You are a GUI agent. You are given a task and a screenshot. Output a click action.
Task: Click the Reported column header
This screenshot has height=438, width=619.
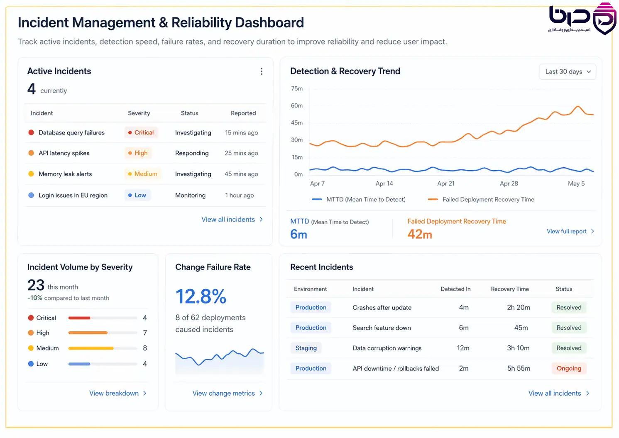(x=243, y=113)
